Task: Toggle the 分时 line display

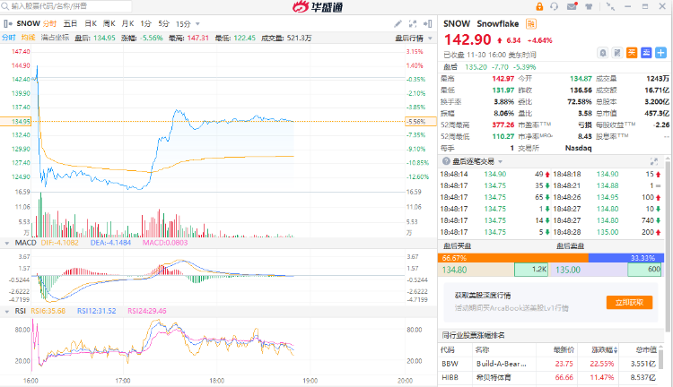Action: click(x=8, y=38)
